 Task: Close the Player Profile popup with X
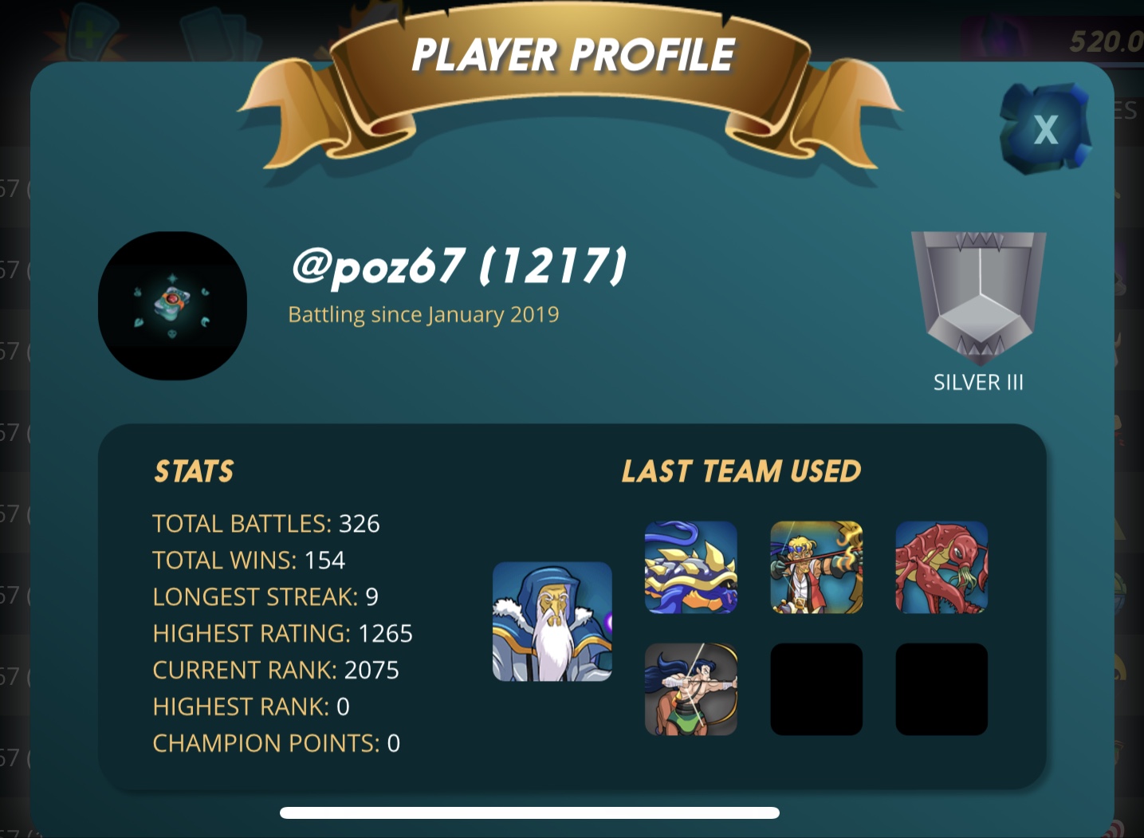point(1045,128)
